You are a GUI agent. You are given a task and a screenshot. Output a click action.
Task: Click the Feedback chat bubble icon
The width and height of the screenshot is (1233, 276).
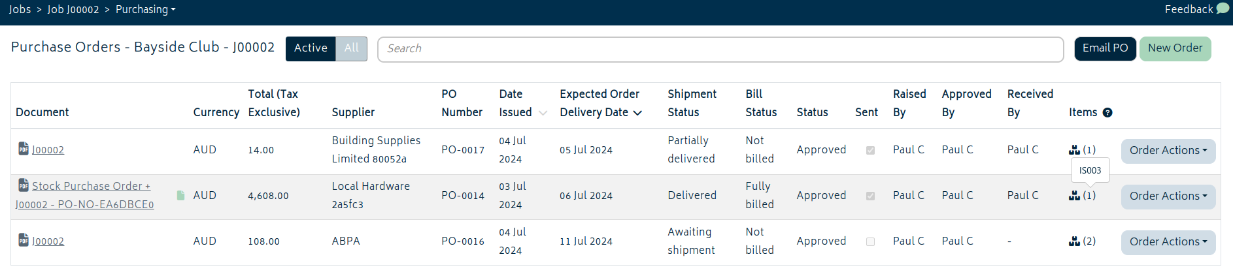[1223, 8]
